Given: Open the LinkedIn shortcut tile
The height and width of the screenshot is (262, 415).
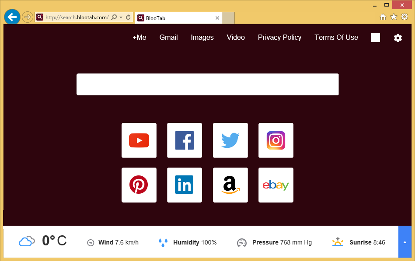Looking at the screenshot, I should pyautogui.click(x=184, y=185).
